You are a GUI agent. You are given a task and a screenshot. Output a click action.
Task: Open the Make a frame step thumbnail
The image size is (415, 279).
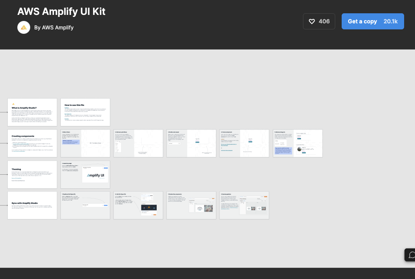point(85,143)
